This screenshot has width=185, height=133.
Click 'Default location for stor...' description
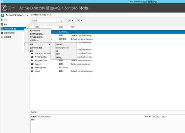pyautogui.click(x=82, y=60)
